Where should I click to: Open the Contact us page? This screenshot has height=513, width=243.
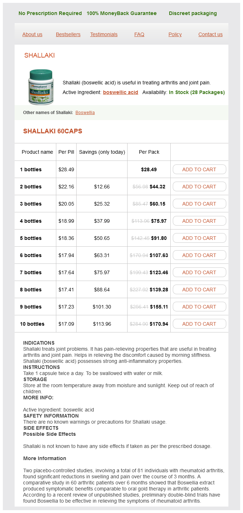(211, 34)
